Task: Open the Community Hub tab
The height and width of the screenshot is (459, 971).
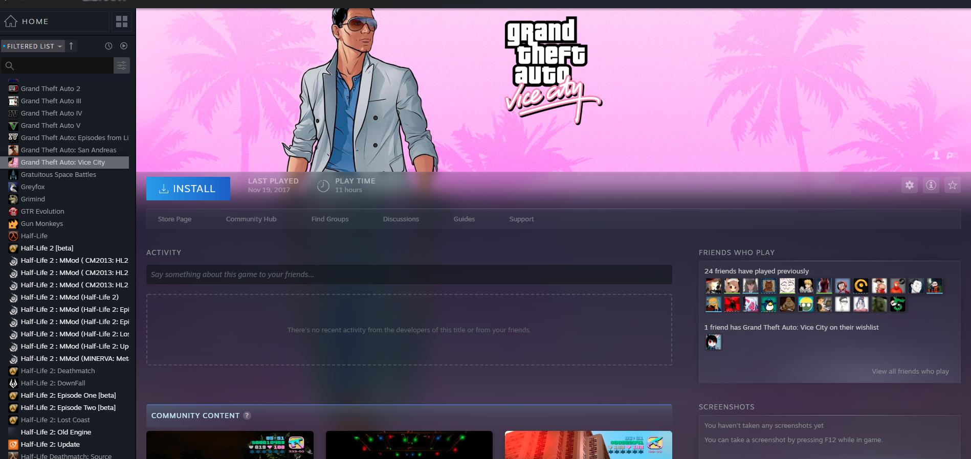Action: (251, 219)
